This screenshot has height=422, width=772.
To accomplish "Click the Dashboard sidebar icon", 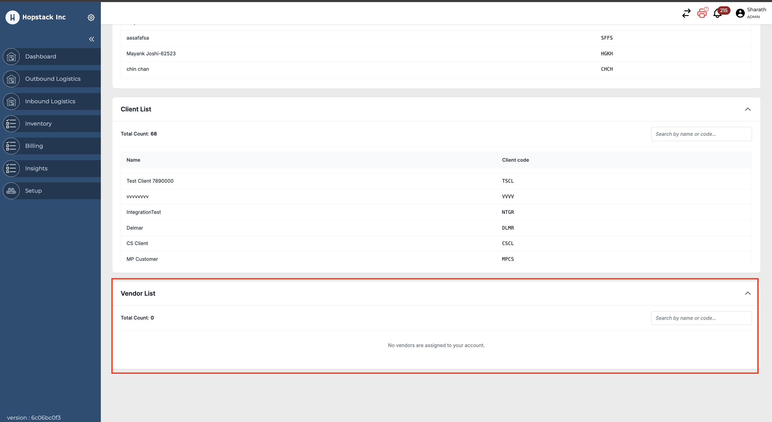I will (x=11, y=57).
